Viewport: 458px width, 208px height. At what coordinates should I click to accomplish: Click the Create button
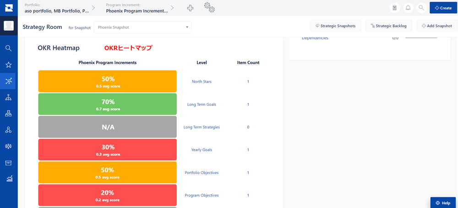pyautogui.click(x=443, y=8)
